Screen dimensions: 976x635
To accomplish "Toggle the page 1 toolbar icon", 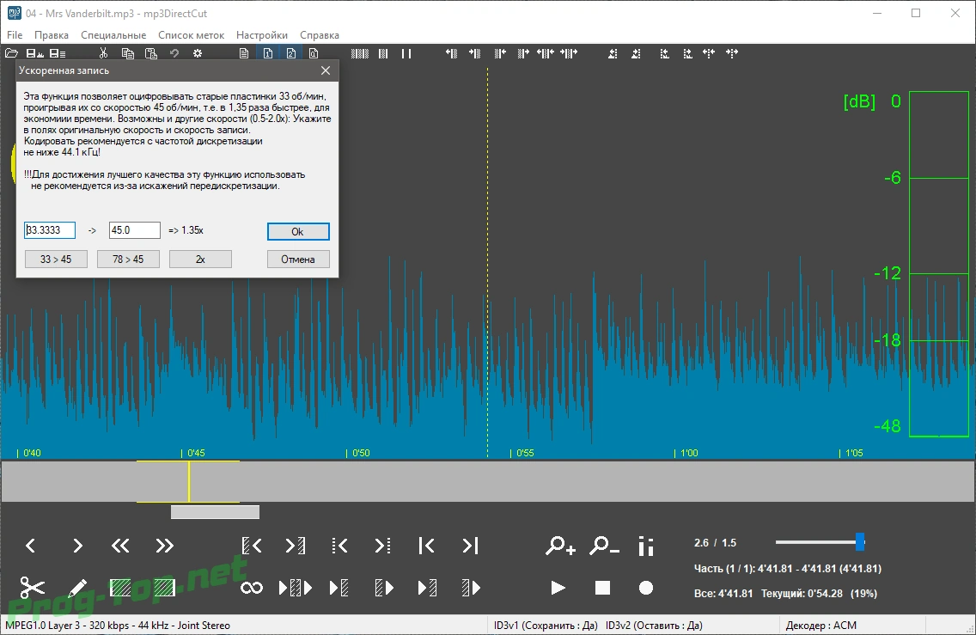I will [x=268, y=53].
